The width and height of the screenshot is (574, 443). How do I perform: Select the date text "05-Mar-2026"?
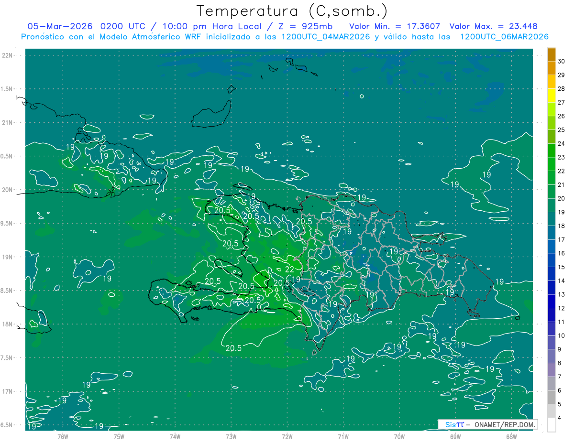[x=60, y=26]
